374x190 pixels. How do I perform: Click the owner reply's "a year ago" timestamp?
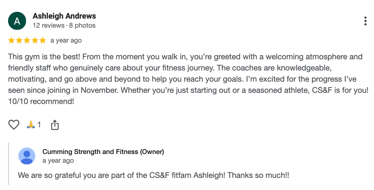(x=58, y=161)
